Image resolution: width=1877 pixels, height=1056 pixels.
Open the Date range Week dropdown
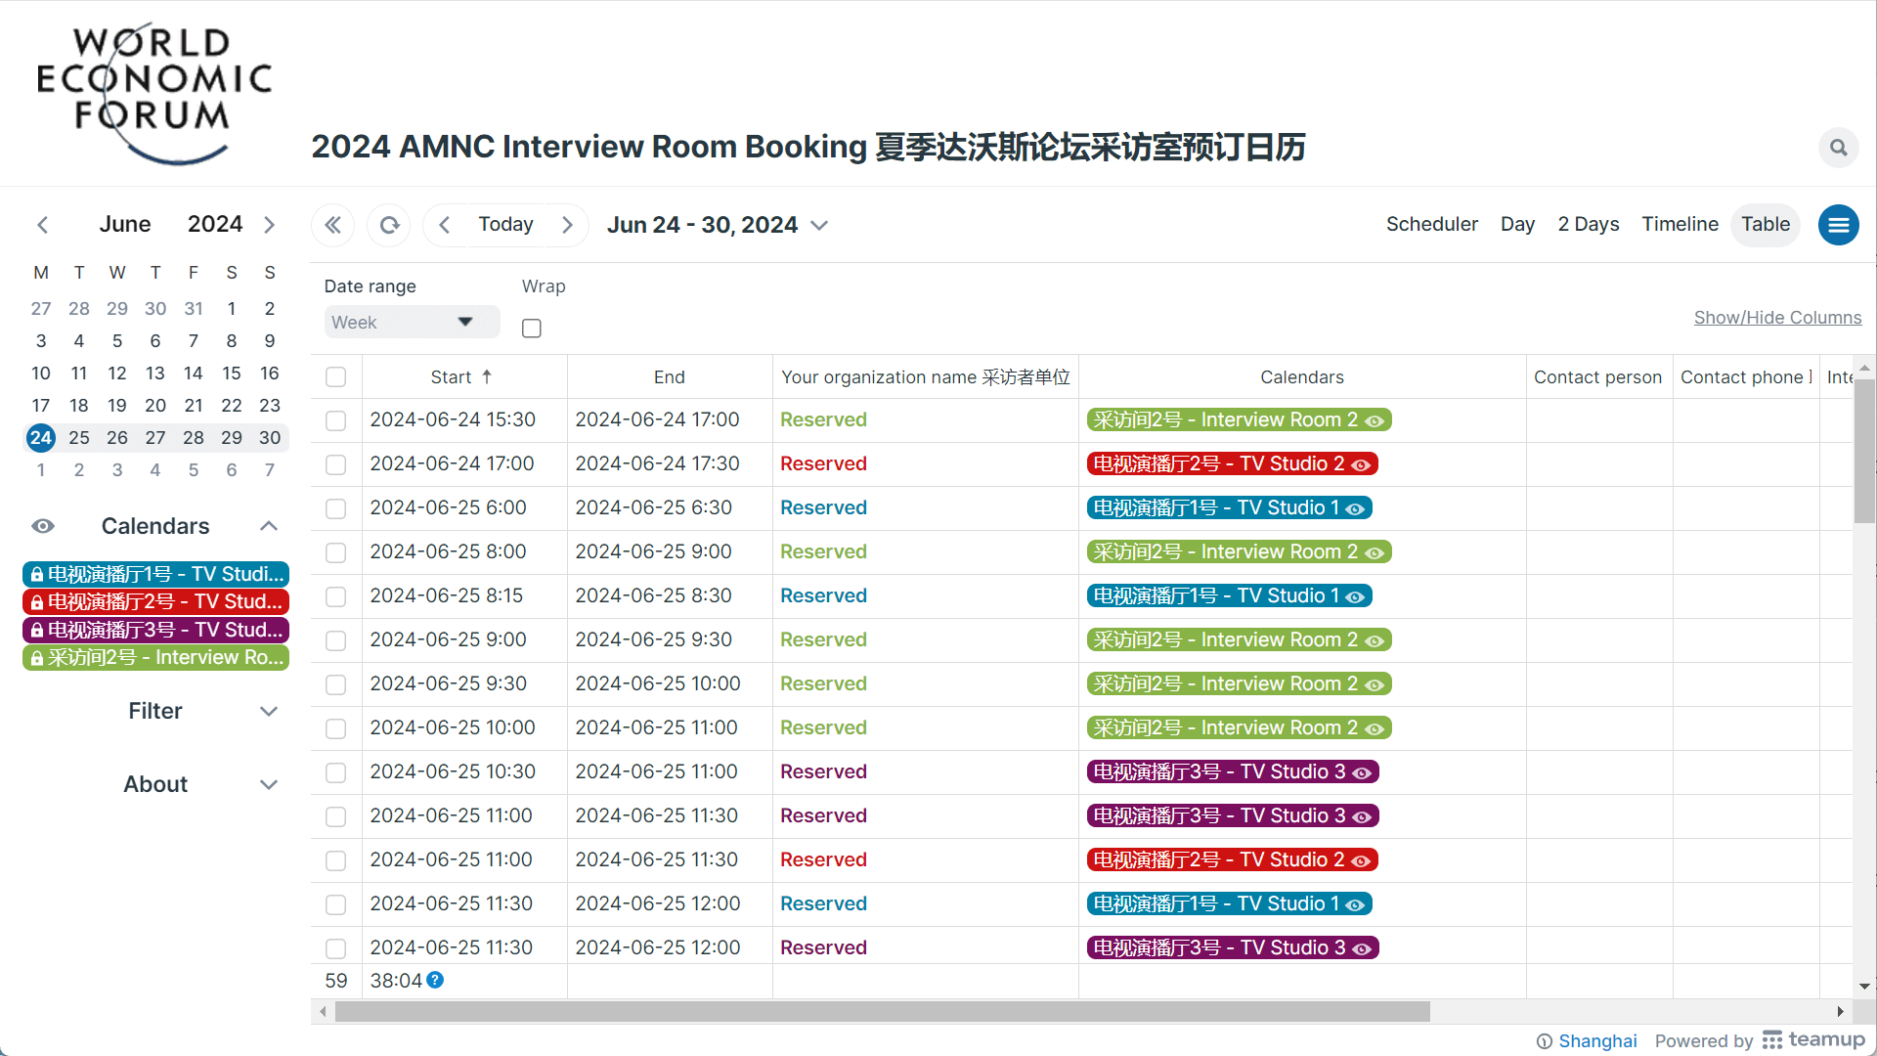point(412,323)
